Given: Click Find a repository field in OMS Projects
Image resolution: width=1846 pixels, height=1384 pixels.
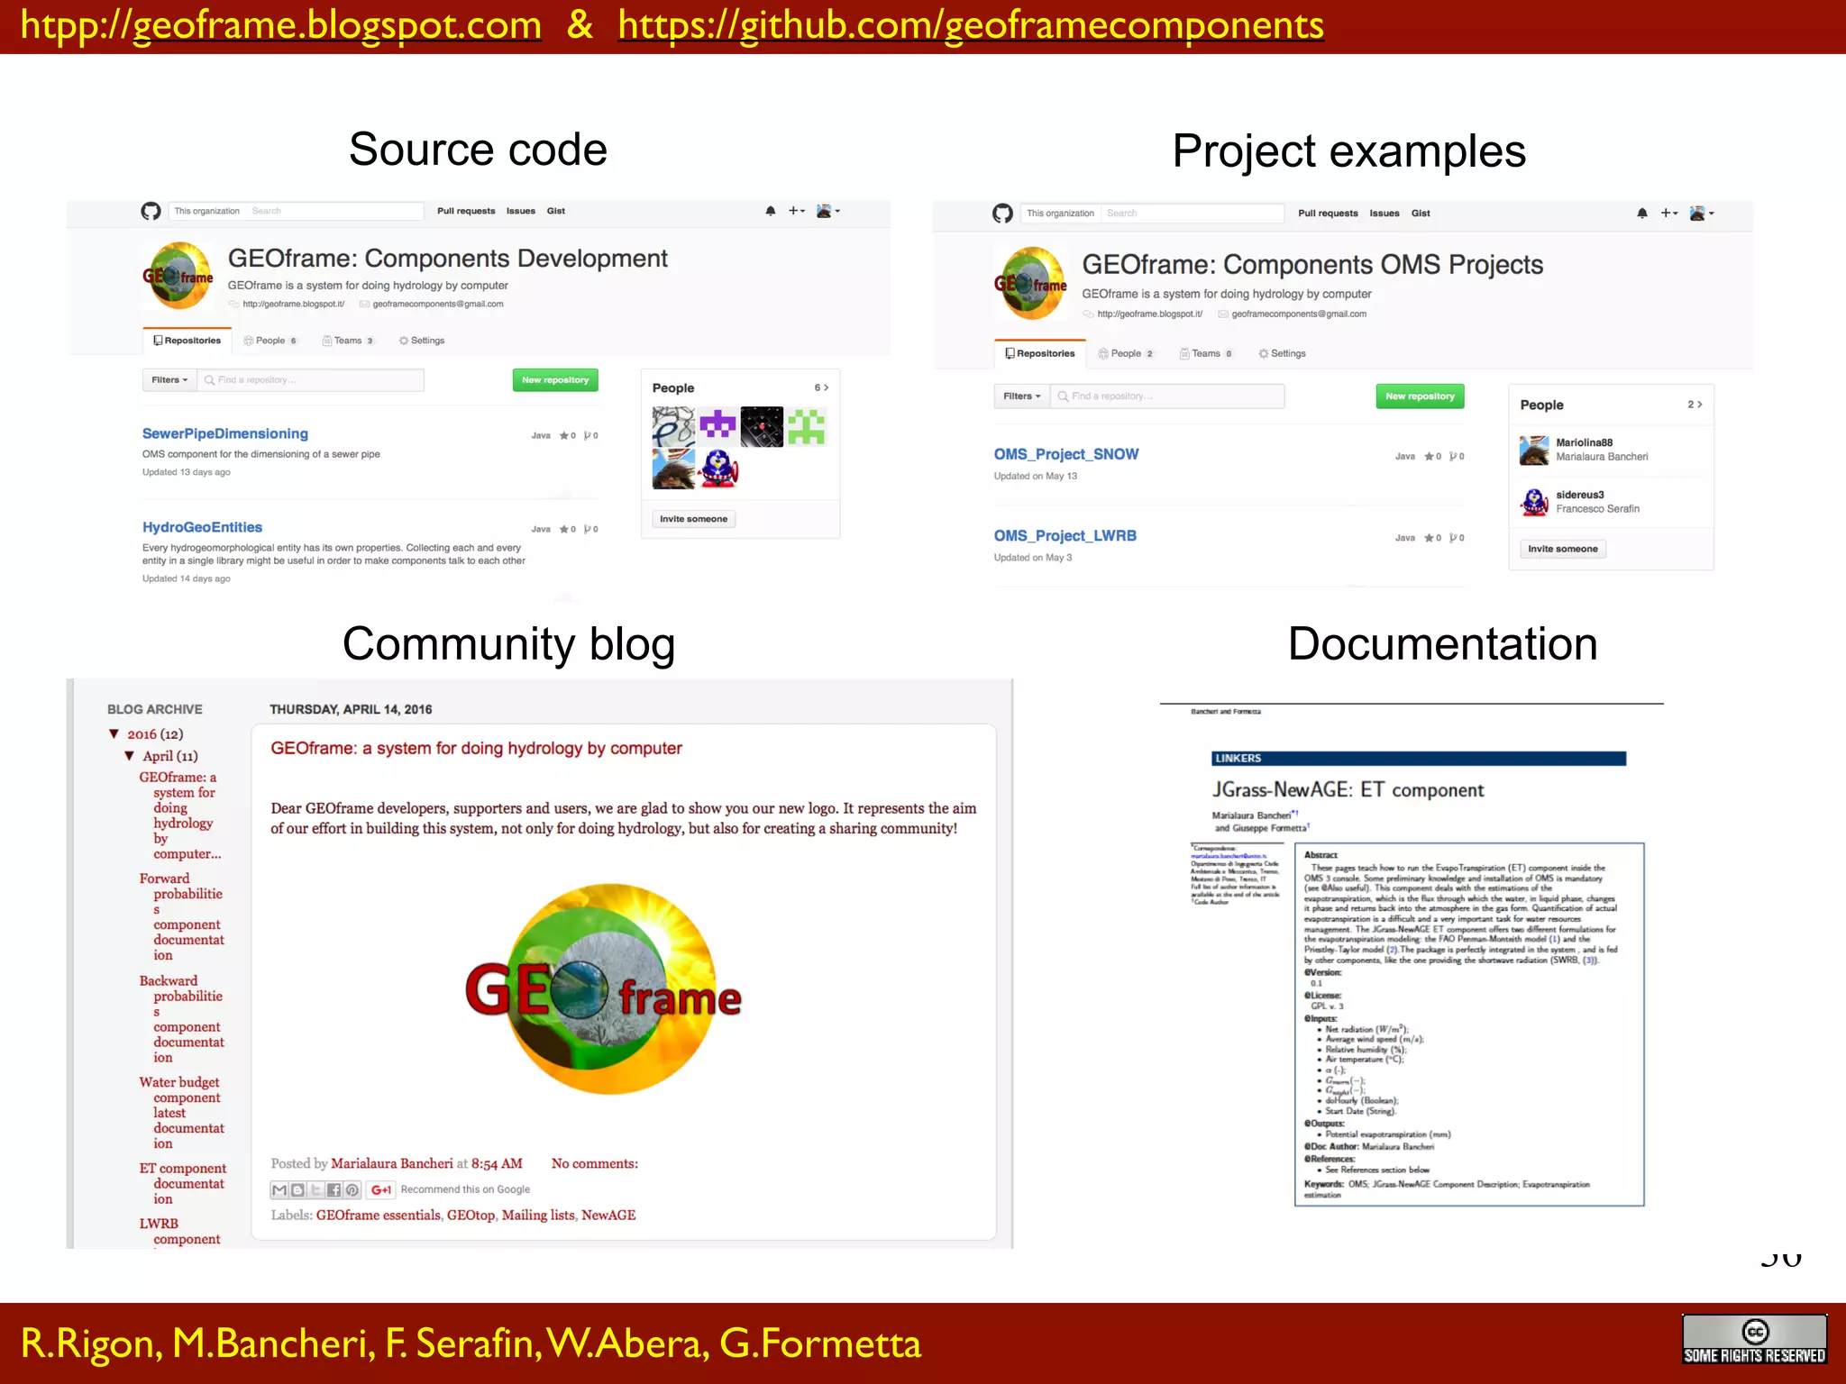Looking at the screenshot, I should [x=1168, y=396].
